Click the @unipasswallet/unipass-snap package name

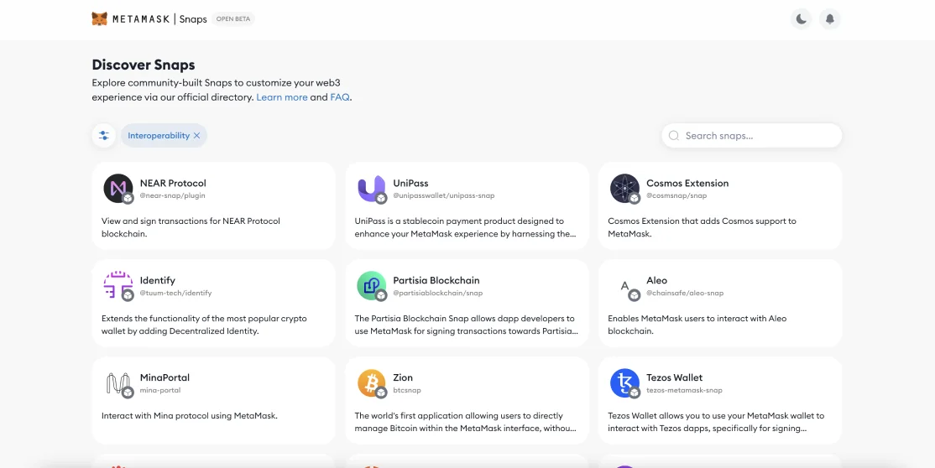[x=444, y=195]
